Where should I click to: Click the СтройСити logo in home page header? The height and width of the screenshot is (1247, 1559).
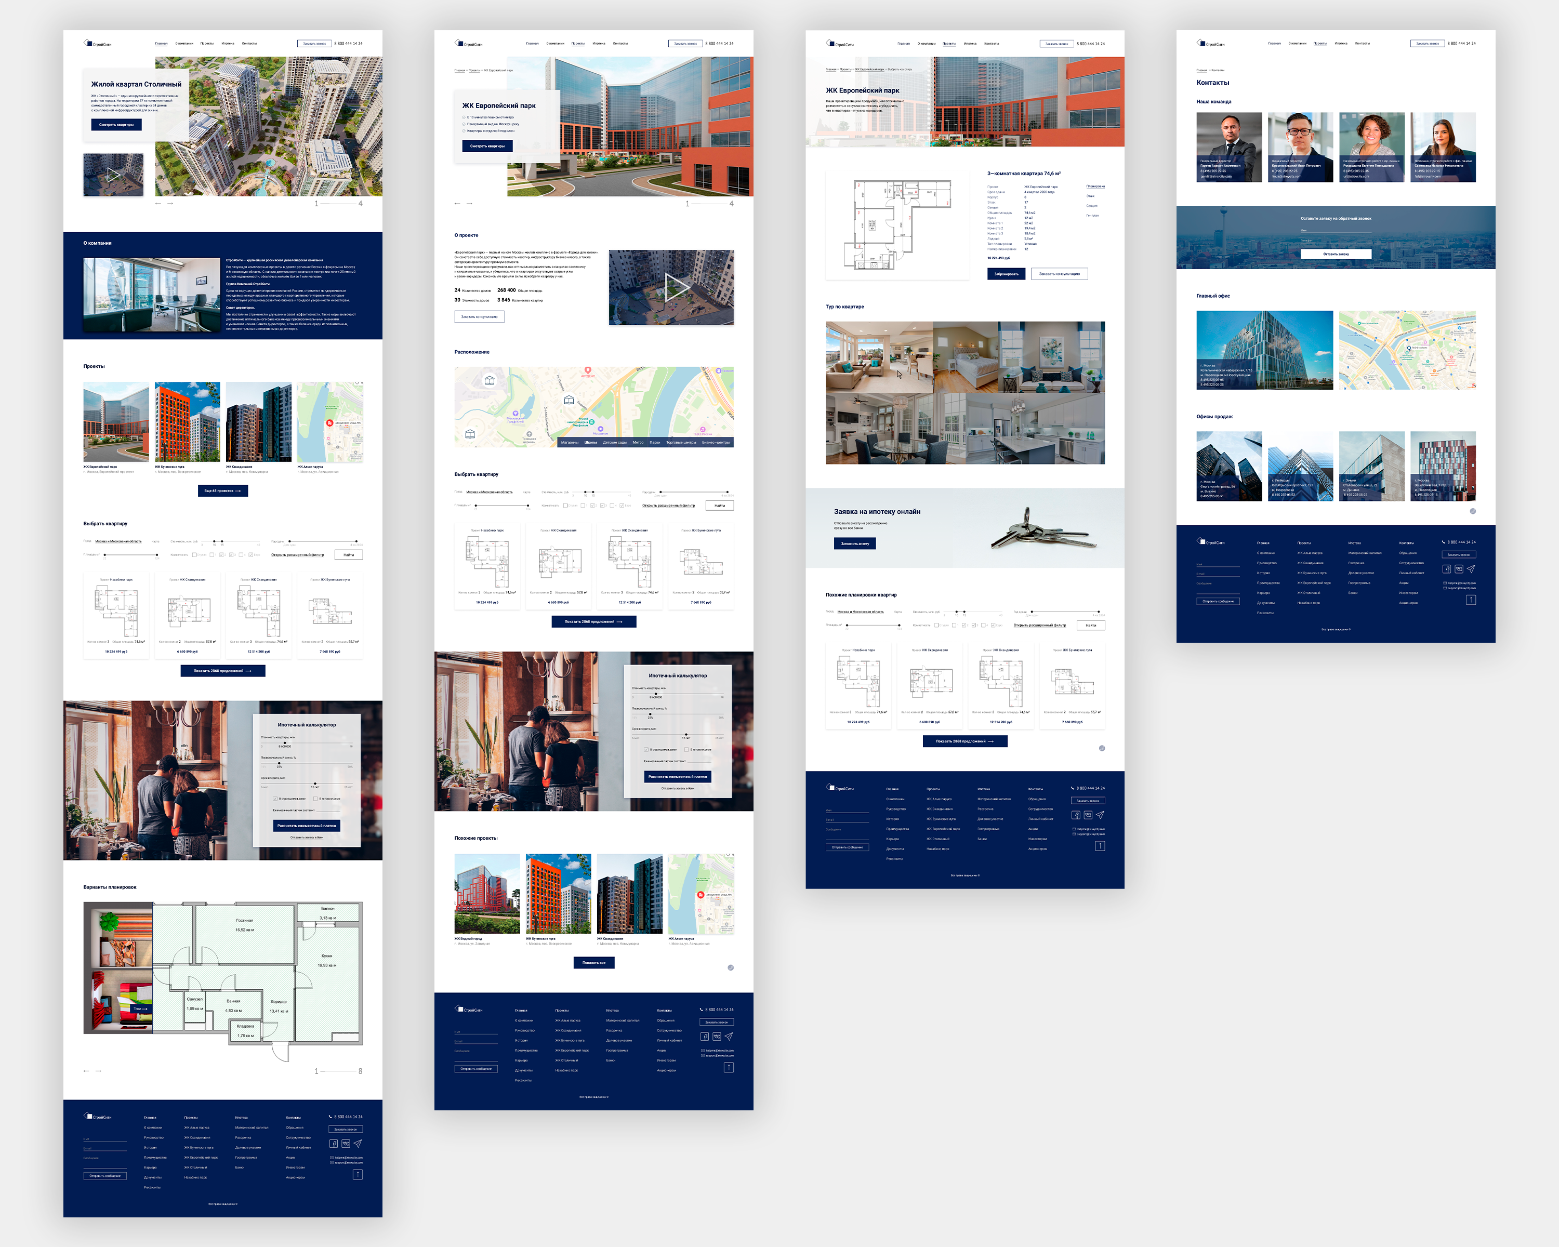[98, 43]
